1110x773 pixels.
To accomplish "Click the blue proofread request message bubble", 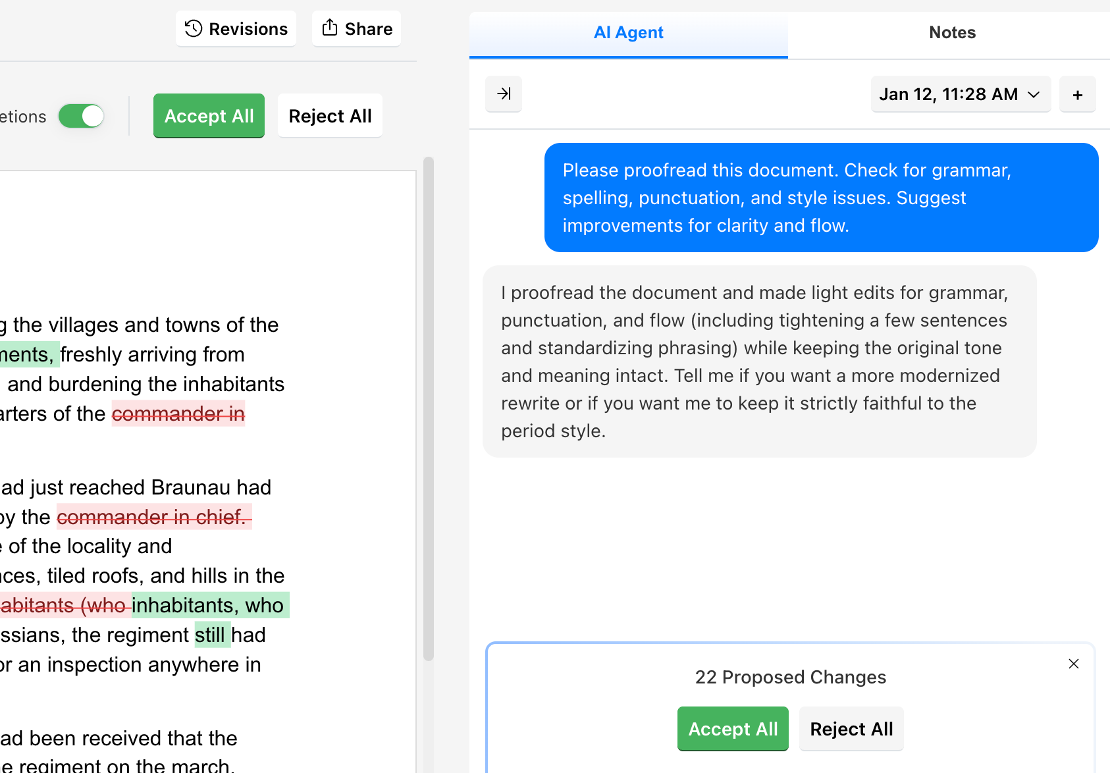I will (821, 197).
